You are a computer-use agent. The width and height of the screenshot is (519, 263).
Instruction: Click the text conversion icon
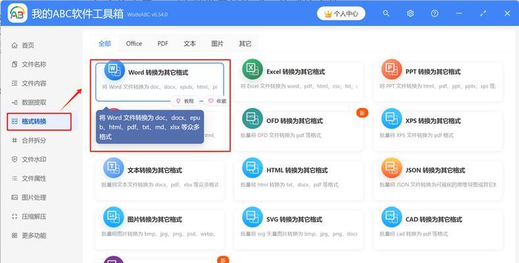(113, 168)
